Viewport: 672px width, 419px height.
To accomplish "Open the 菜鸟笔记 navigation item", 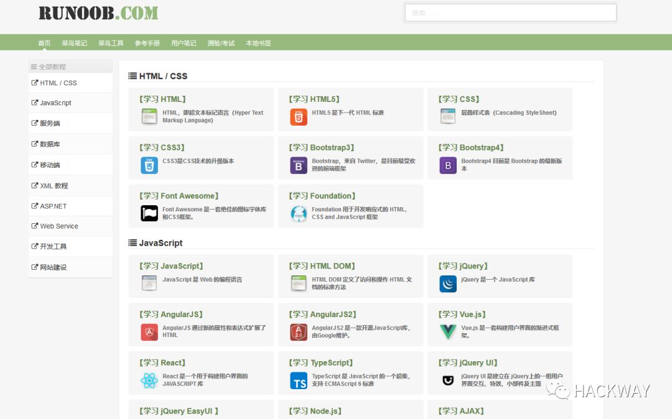I will [x=74, y=43].
